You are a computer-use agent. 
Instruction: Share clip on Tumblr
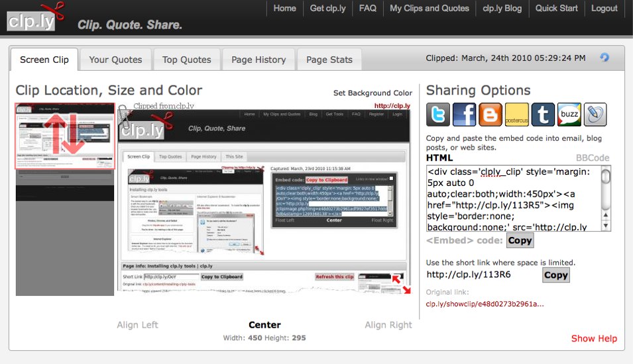click(x=543, y=114)
